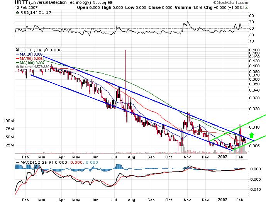Viewport: 266px width, 202px height.
Task: Click the 75M volume axis label
Action: click(x=10, y=129)
